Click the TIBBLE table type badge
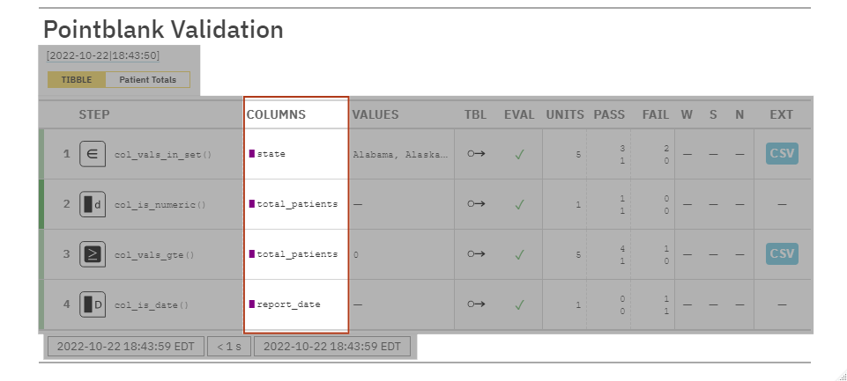Image resolution: width=847 pixels, height=381 pixels. point(77,80)
